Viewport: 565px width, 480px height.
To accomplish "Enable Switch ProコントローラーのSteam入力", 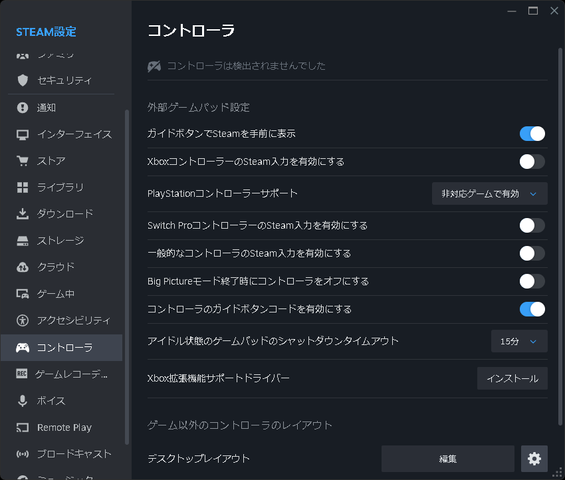I will 532,225.
